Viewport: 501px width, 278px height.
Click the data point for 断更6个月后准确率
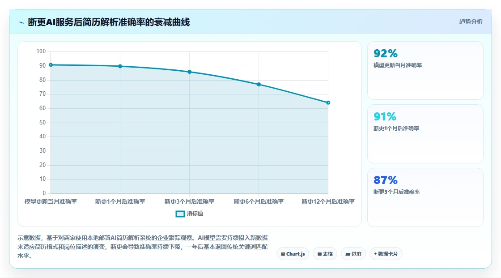tap(259, 85)
